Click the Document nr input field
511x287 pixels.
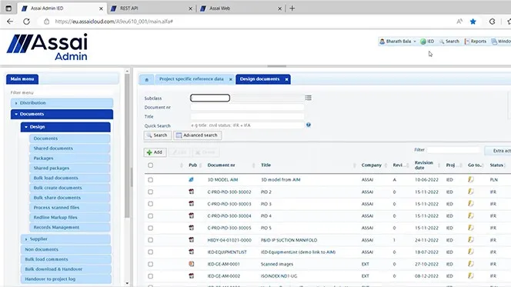tap(247, 107)
